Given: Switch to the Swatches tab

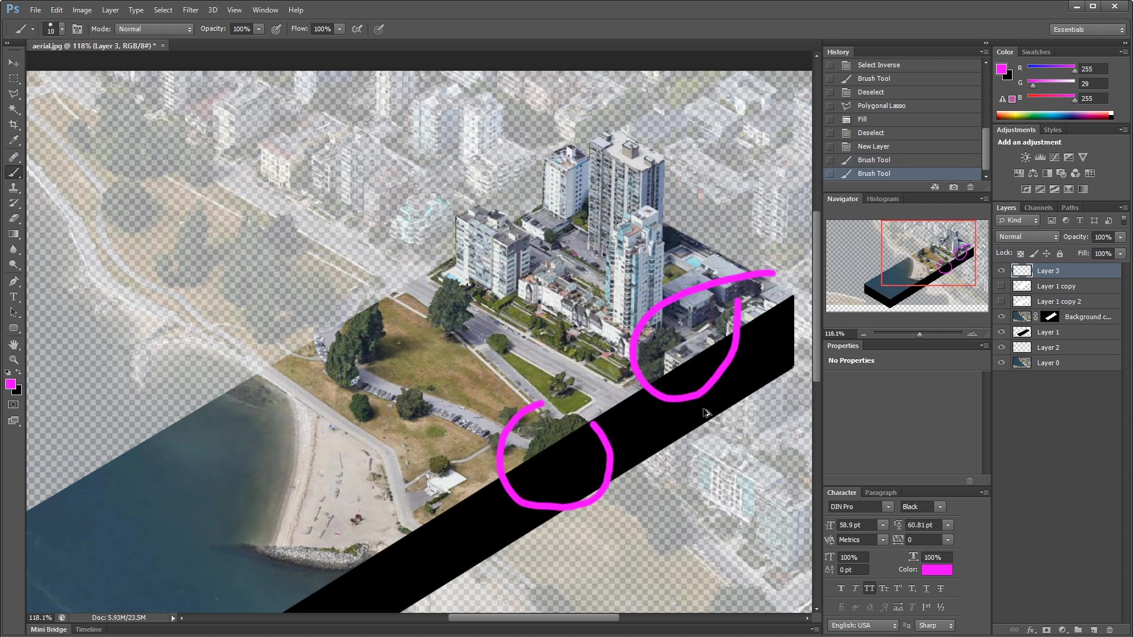Looking at the screenshot, I should (x=1036, y=52).
